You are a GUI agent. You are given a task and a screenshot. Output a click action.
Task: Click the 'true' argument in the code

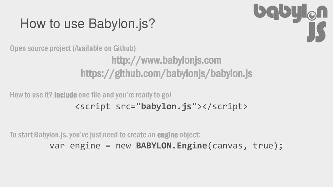pyautogui.click(x=263, y=146)
